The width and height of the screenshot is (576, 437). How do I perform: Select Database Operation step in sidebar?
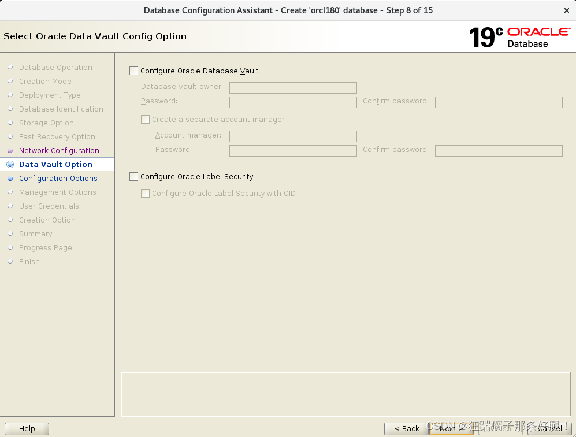click(55, 67)
